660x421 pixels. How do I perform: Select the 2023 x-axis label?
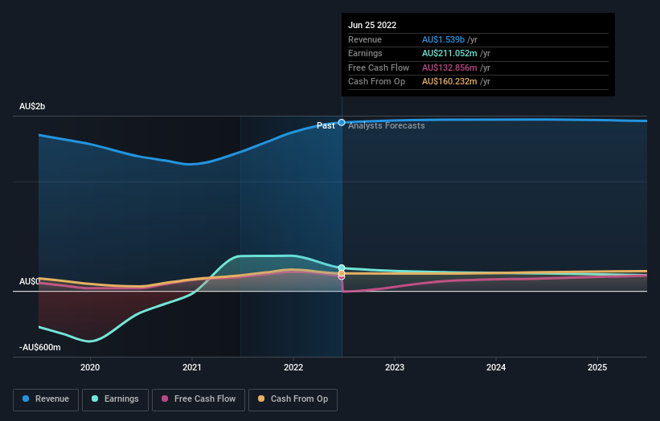point(395,367)
